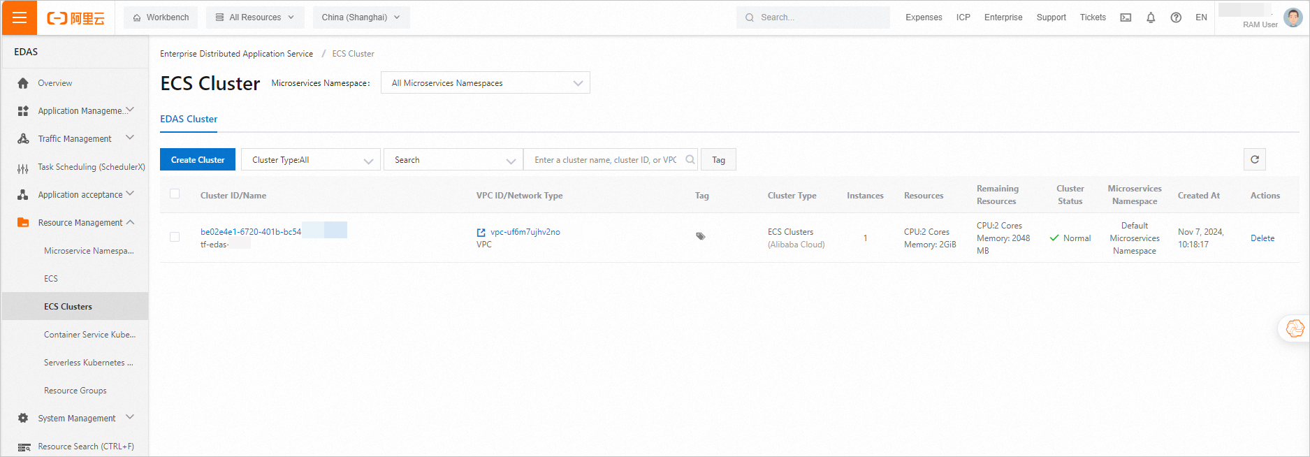Switch language via EN

[x=1201, y=17]
